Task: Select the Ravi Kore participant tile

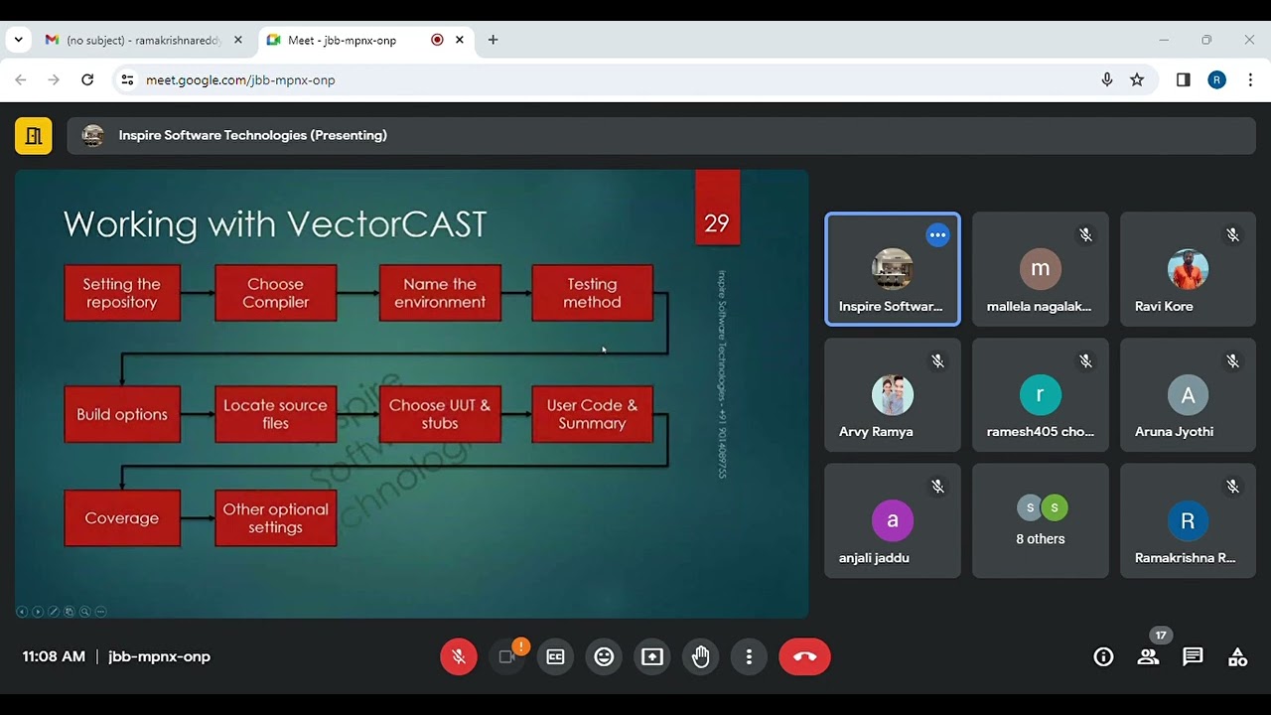Action: point(1188,269)
